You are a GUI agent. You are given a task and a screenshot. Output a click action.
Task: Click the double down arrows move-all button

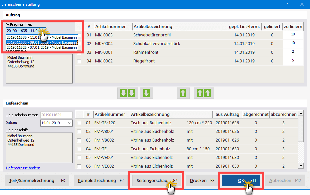click(x=128, y=93)
